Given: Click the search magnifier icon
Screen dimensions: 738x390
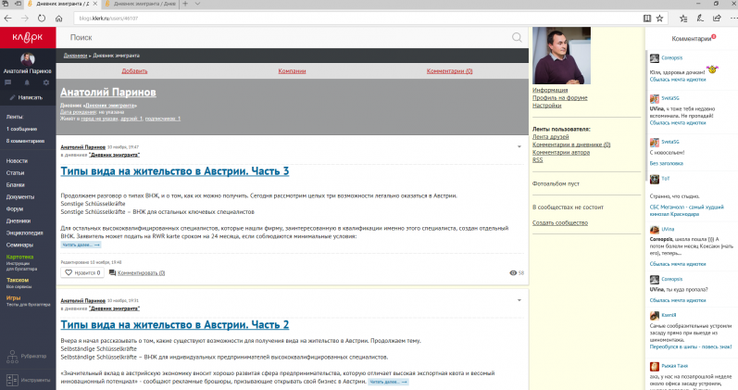Looking at the screenshot, I should [x=517, y=37].
